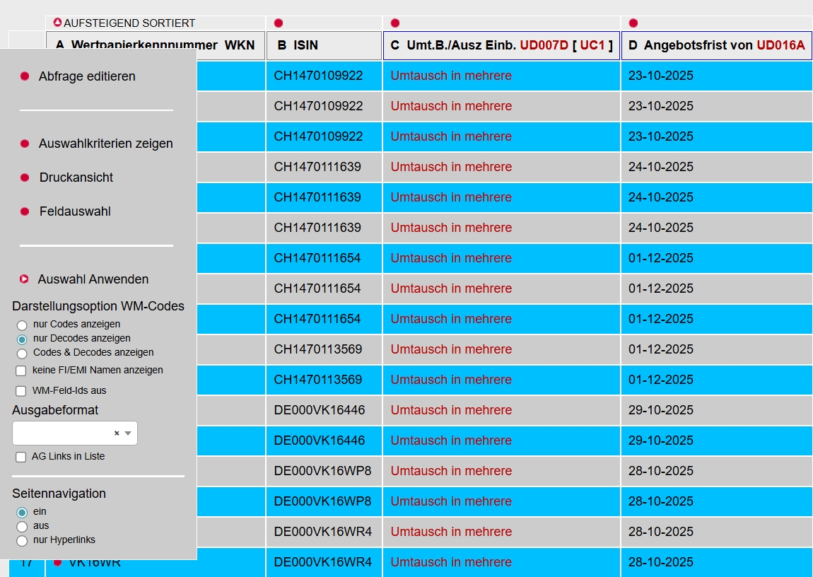The width and height of the screenshot is (813, 577).
Task: Open the Feldauswahl menu entry
Action: click(x=75, y=211)
